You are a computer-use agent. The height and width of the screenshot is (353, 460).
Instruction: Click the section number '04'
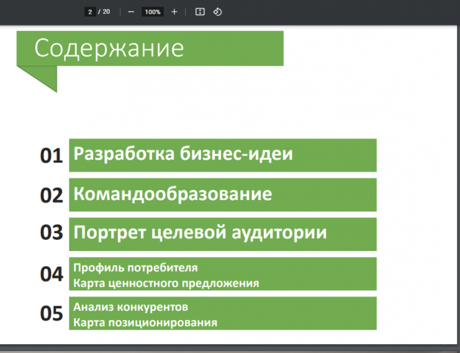click(51, 274)
